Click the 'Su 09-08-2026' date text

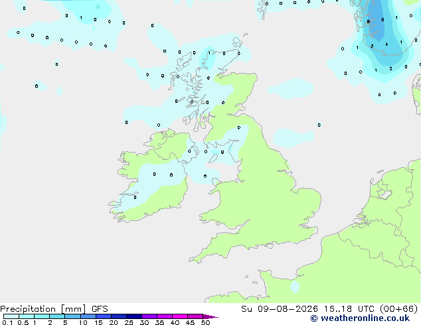280,309
